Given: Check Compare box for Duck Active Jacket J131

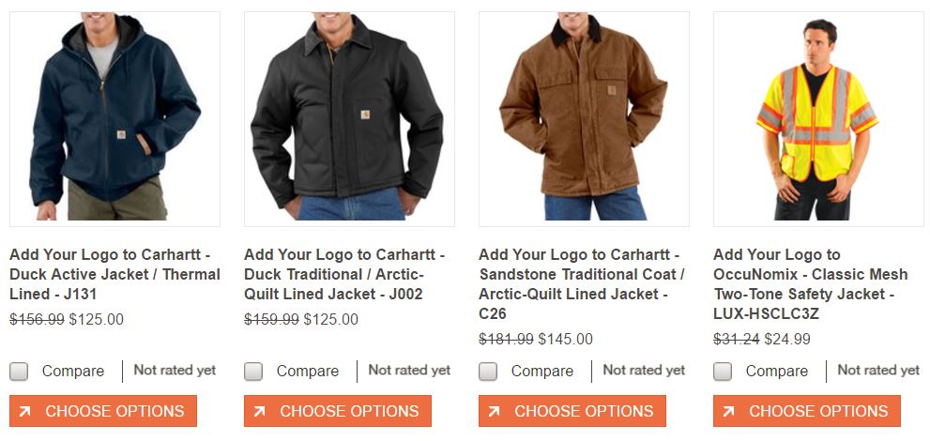Looking at the screenshot, I should point(19,372).
